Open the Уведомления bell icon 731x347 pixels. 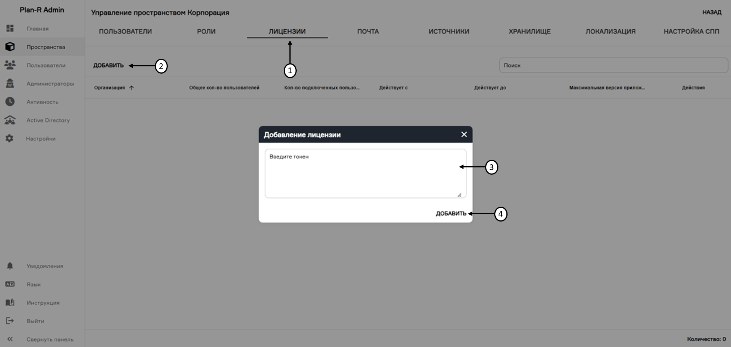[x=10, y=266]
